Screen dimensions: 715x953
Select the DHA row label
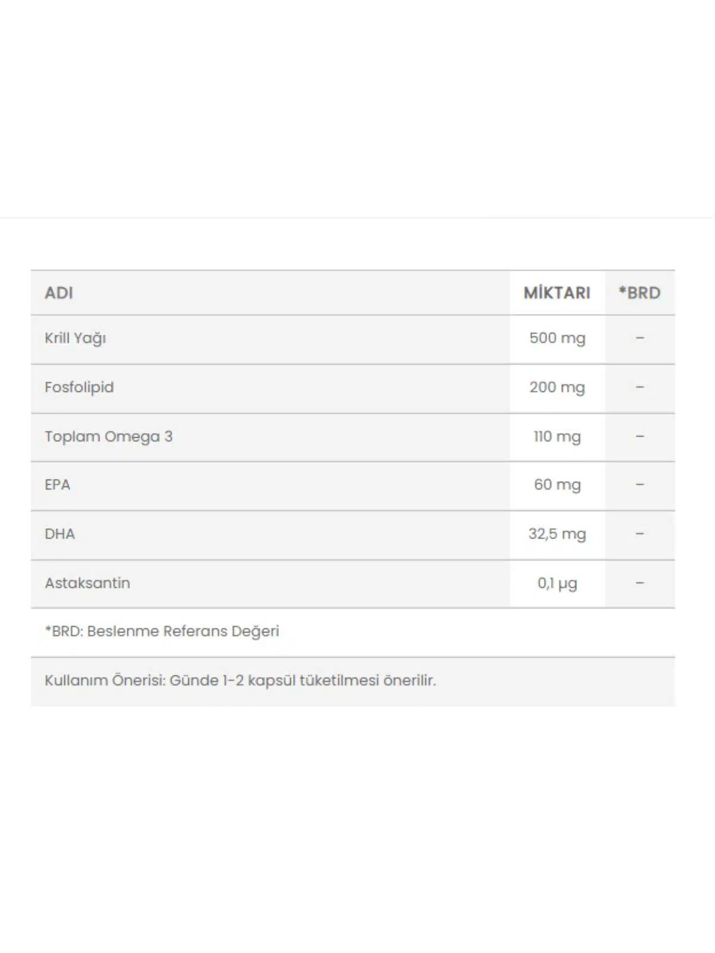pos(60,534)
